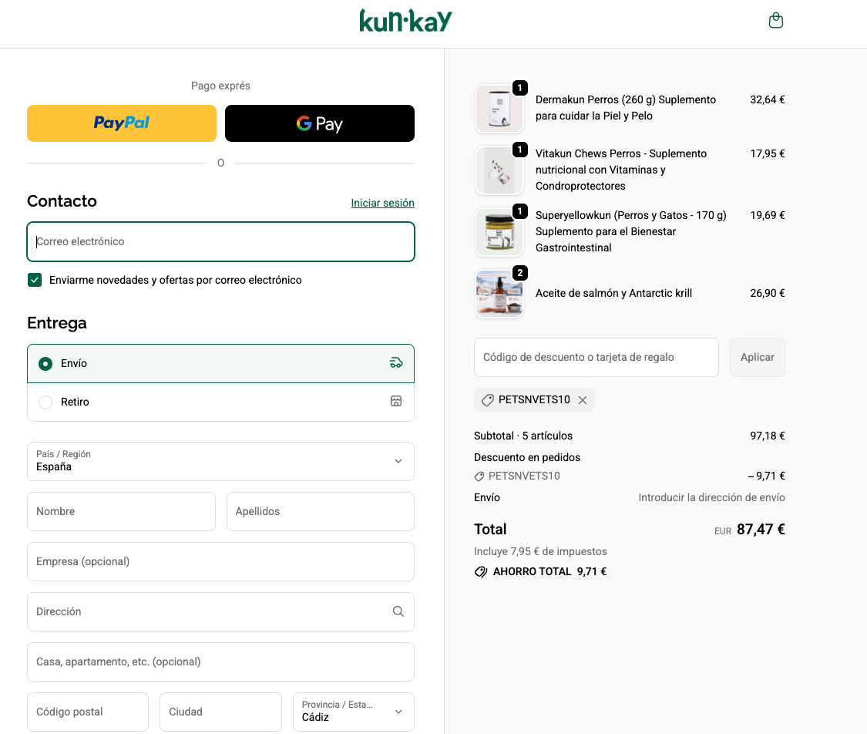
Task: Click the search icon in Dirección field
Action: click(398, 611)
